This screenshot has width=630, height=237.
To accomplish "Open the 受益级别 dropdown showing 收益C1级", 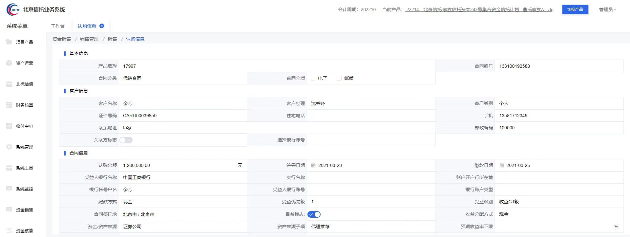I will pos(559,202).
